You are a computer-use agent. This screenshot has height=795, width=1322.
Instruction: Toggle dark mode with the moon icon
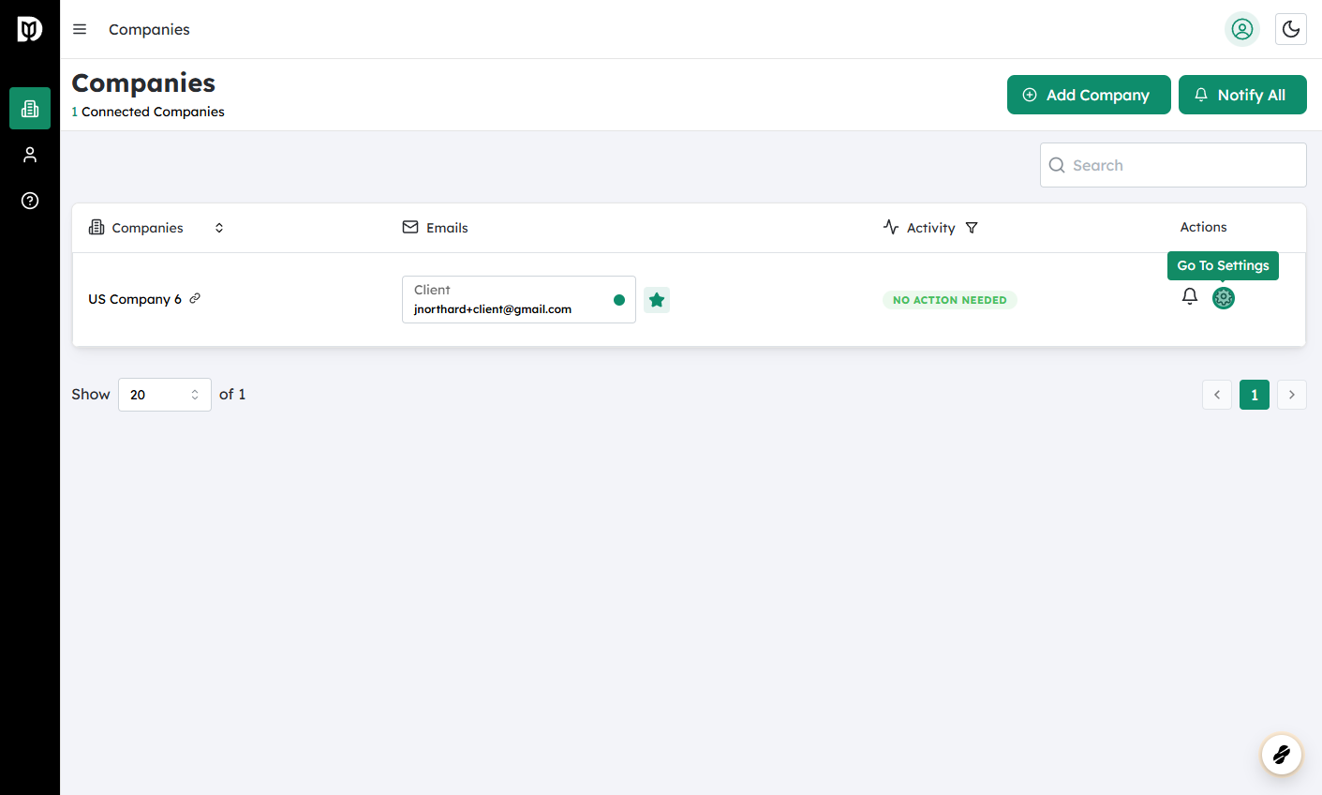[1290, 29]
